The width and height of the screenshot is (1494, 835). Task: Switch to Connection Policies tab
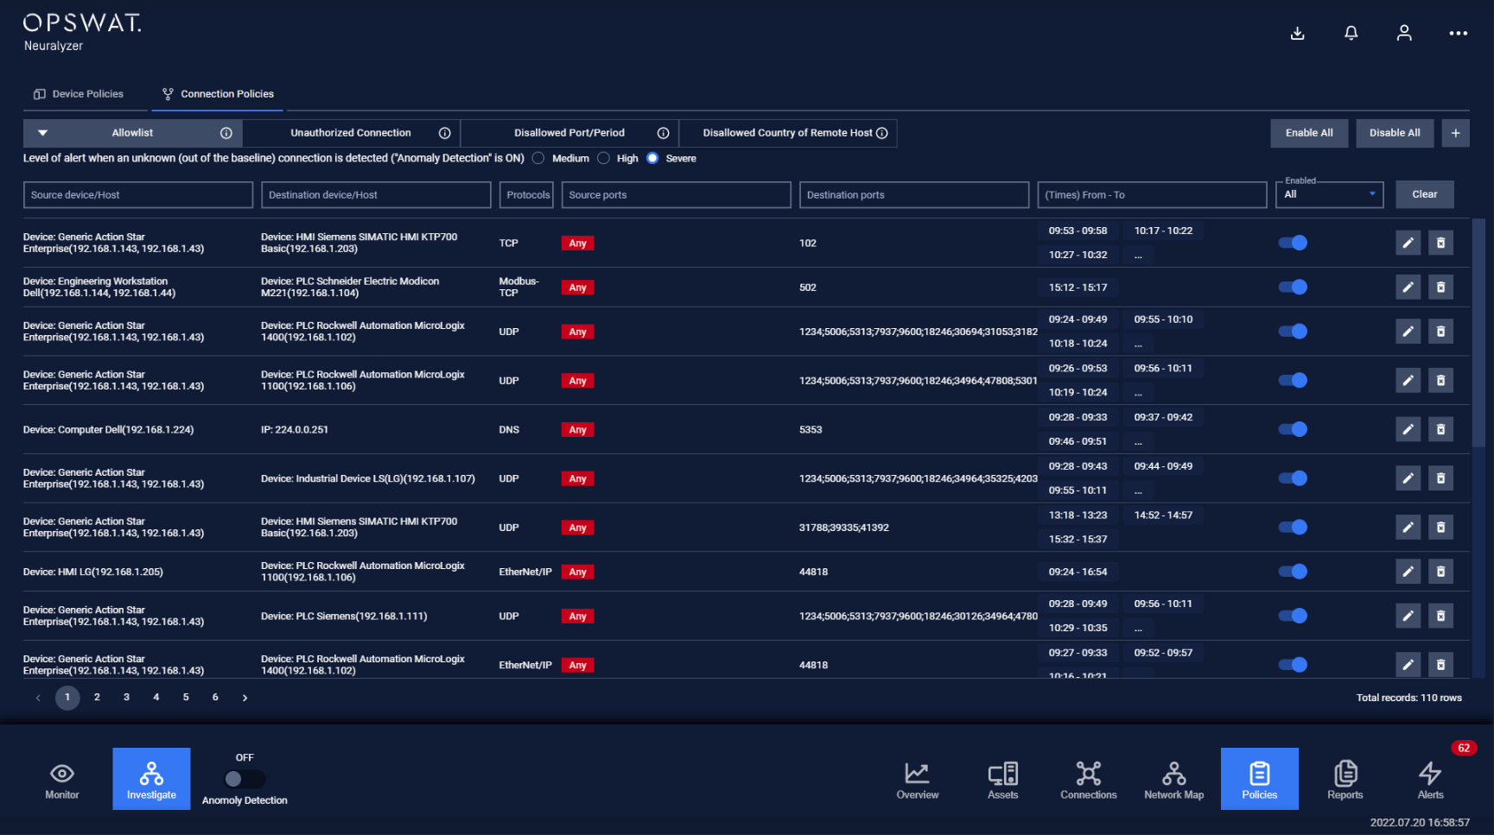pyautogui.click(x=218, y=94)
